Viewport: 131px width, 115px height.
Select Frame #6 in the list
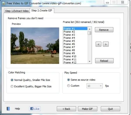75,44
